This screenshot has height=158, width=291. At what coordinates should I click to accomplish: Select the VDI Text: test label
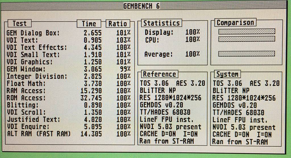tap(22, 40)
